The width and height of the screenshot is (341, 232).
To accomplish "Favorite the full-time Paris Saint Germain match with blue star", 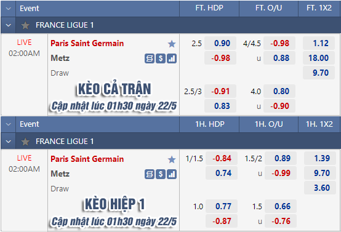I will pyautogui.click(x=172, y=44).
